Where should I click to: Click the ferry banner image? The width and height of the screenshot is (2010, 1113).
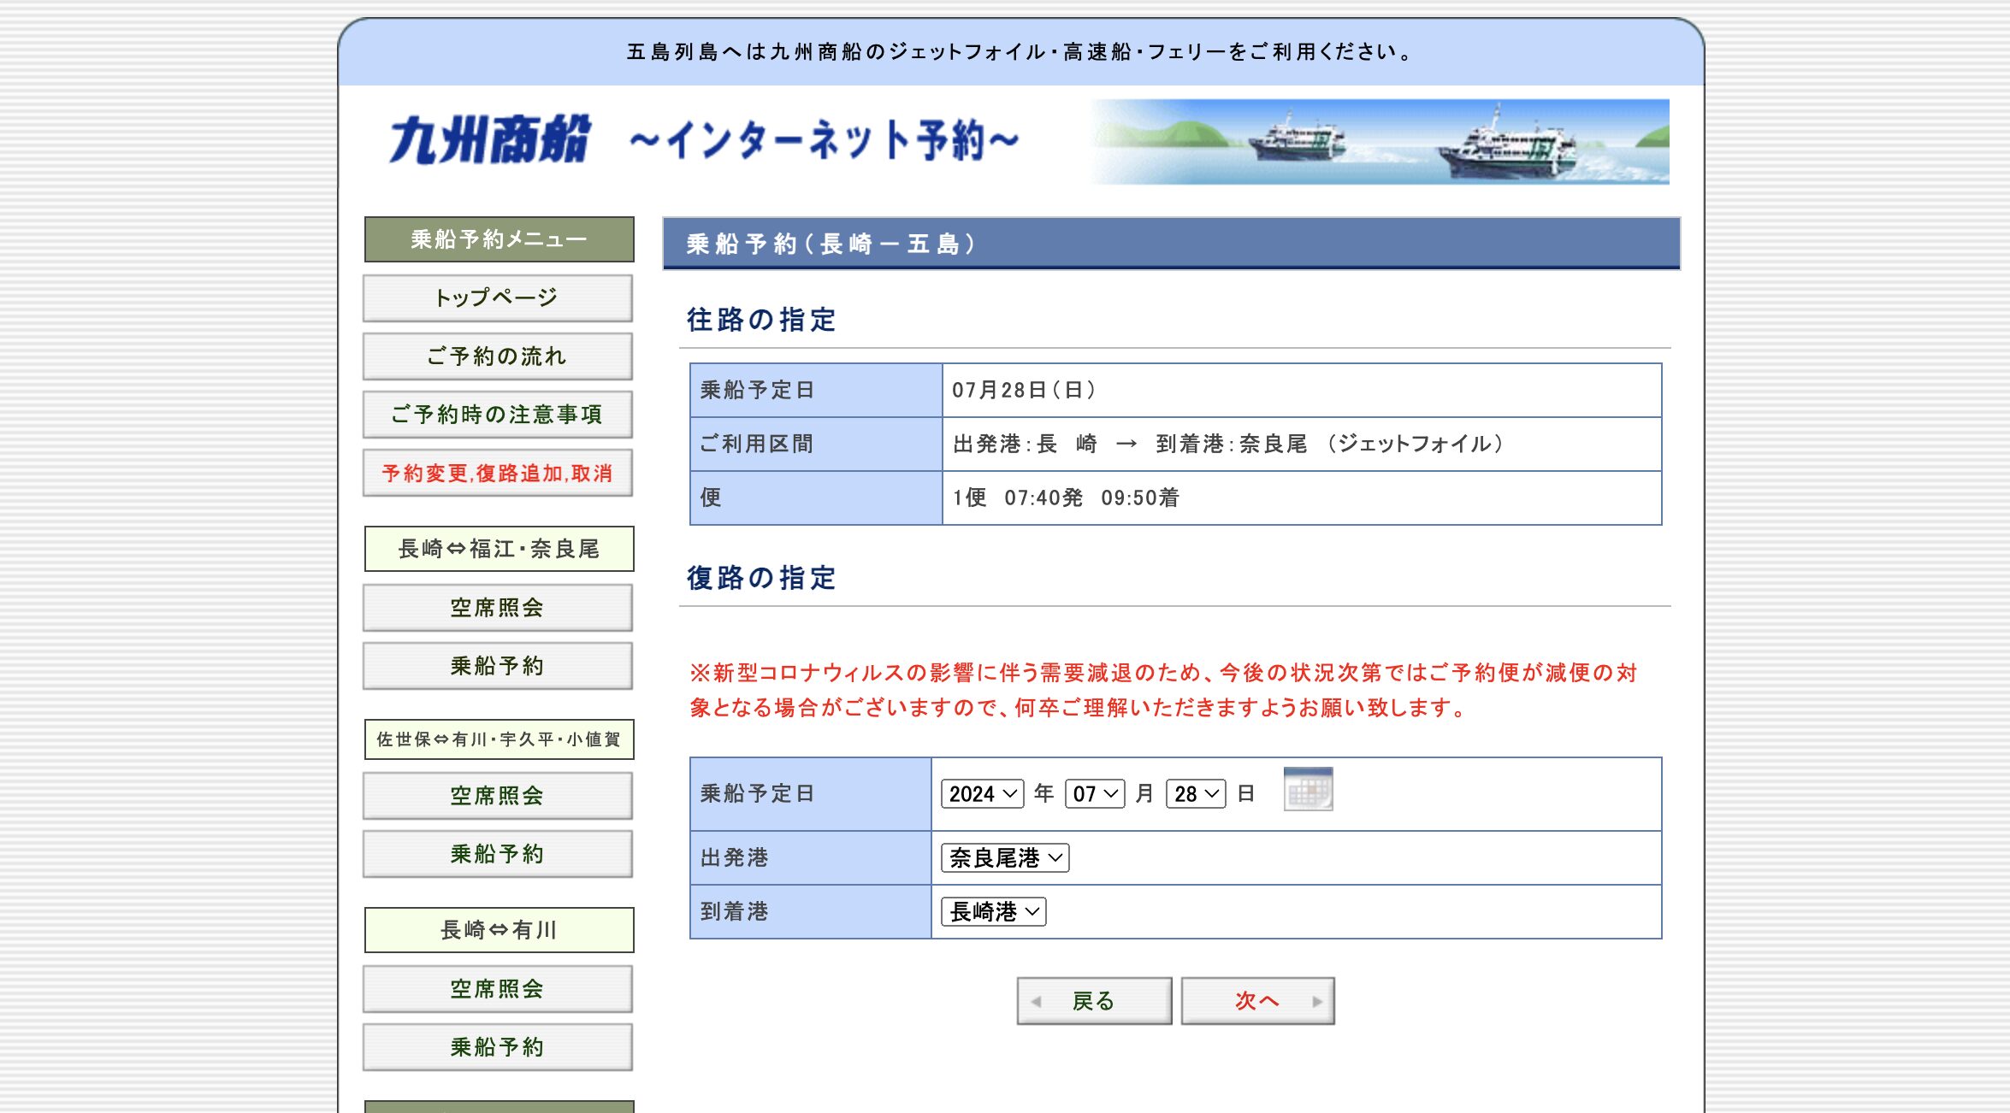1379,142
